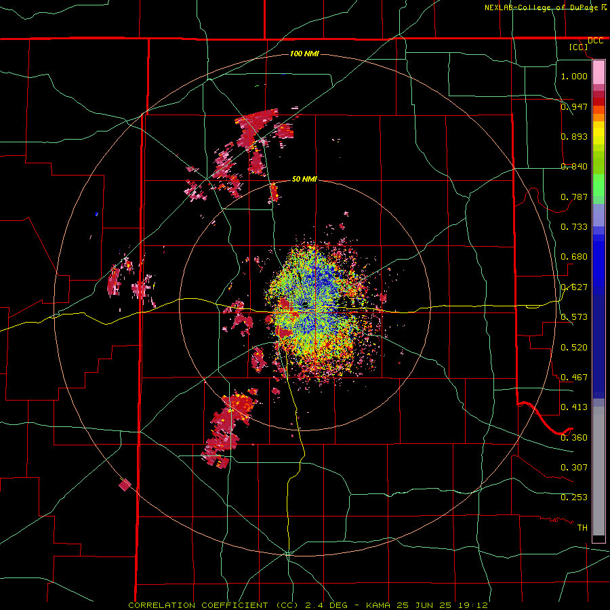This screenshot has height=610, width=610.
Task: Click the 50 NMI range ring label
Action: pyautogui.click(x=304, y=179)
